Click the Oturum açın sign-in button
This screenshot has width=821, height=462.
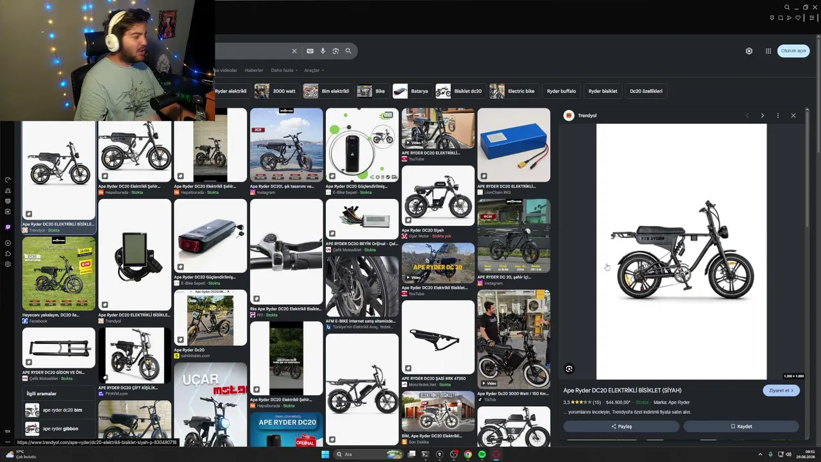point(793,51)
